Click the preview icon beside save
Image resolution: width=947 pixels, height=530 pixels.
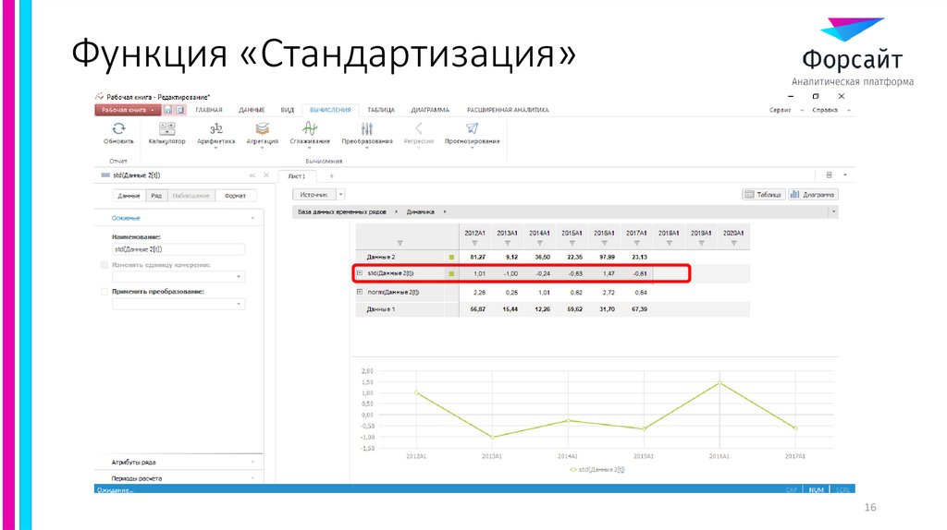coord(180,110)
